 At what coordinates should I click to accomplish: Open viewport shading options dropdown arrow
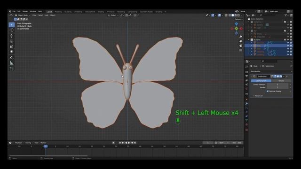point(241,15)
